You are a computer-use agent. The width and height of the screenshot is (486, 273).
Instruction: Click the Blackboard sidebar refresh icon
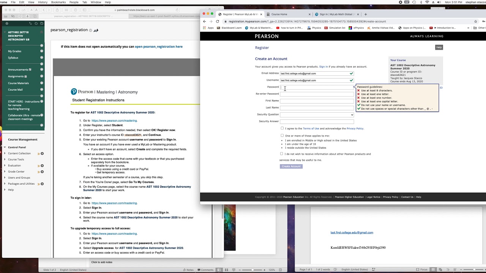tap(36, 24)
